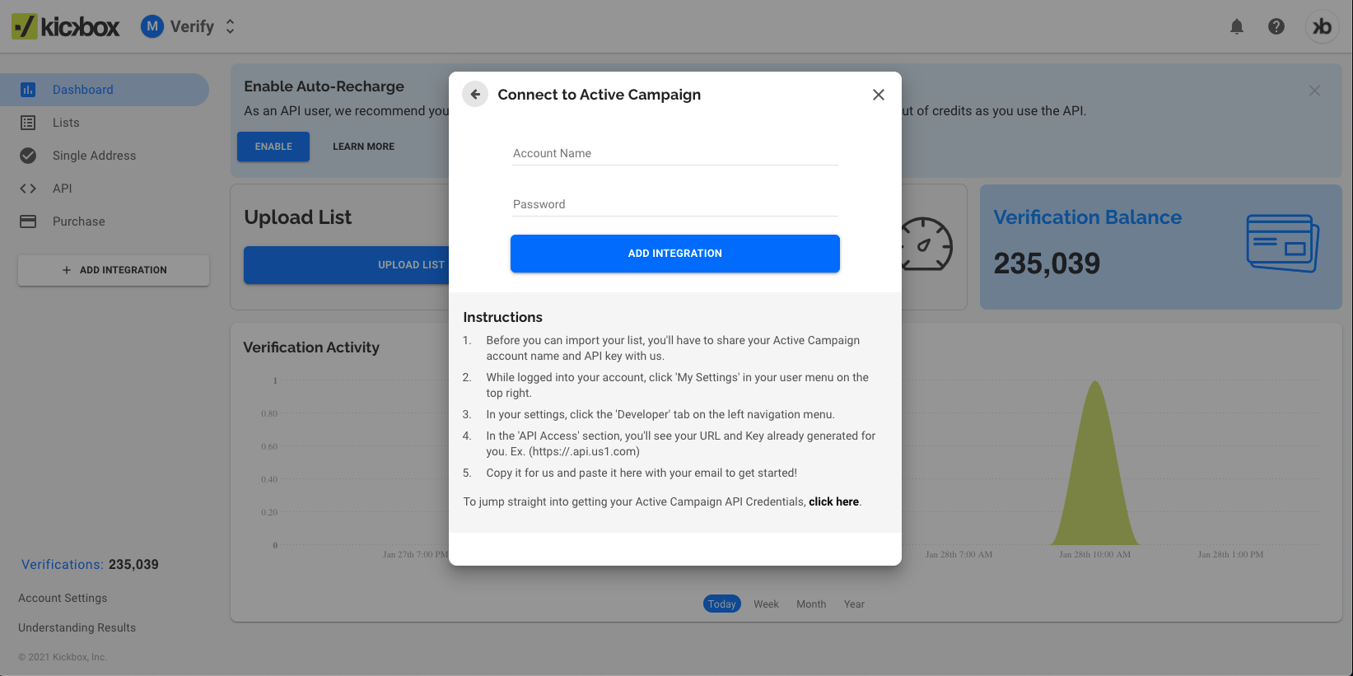The height and width of the screenshot is (676, 1353).
Task: Open Understanding Results link
Action: tap(77, 627)
